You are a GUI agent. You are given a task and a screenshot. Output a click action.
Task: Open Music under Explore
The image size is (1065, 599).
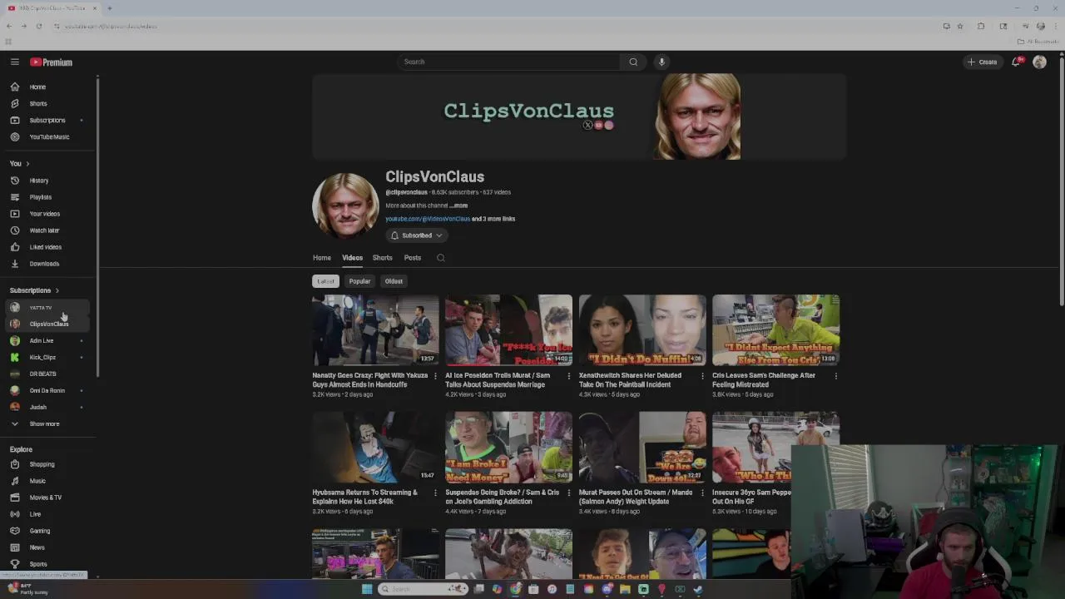click(x=48, y=481)
